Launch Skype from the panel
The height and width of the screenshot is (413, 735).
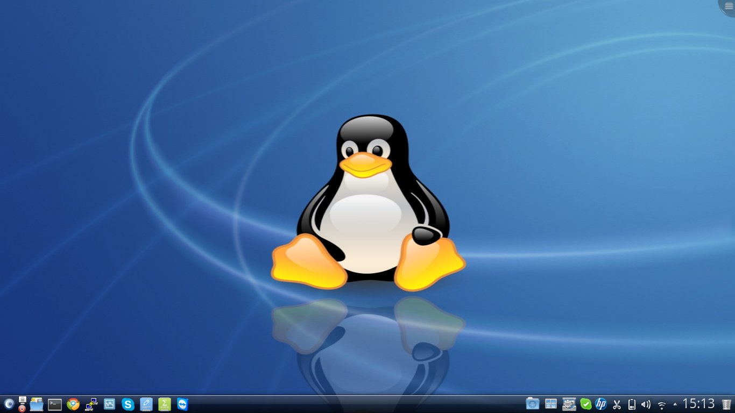point(128,404)
